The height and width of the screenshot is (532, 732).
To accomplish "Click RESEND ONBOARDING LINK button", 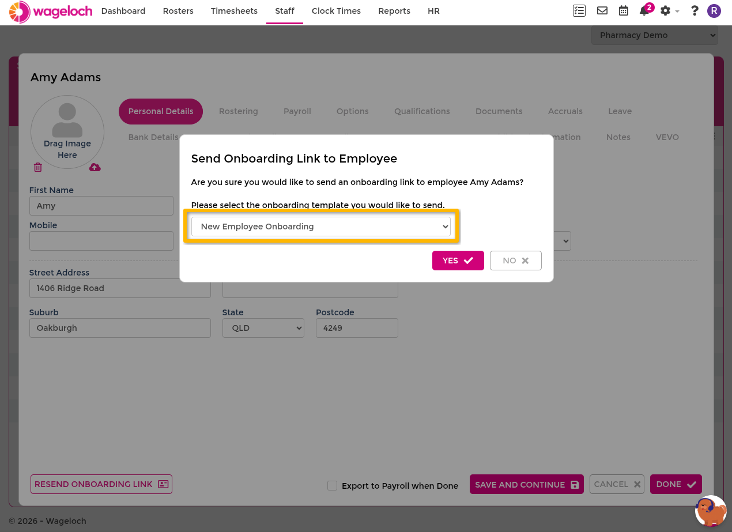I will point(101,484).
